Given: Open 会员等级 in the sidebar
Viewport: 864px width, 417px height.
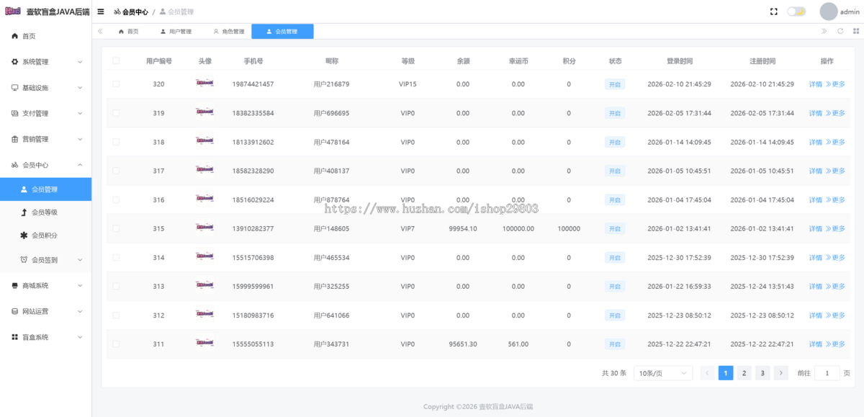Looking at the screenshot, I should click(x=45, y=212).
